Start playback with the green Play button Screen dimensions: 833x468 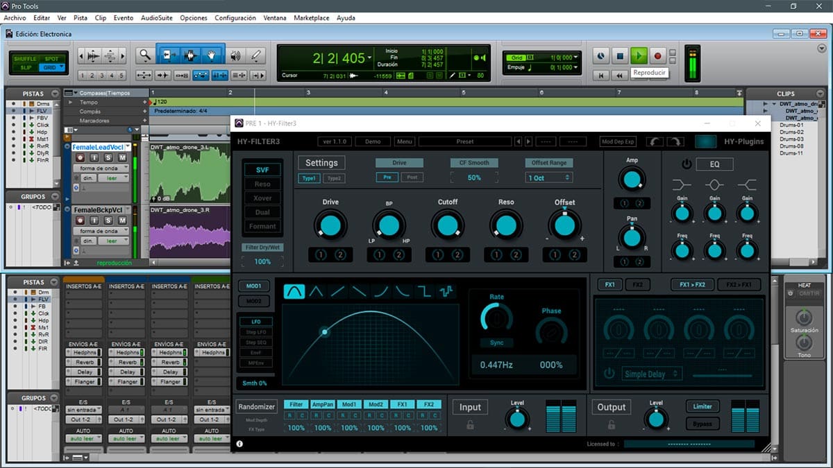pyautogui.click(x=639, y=55)
